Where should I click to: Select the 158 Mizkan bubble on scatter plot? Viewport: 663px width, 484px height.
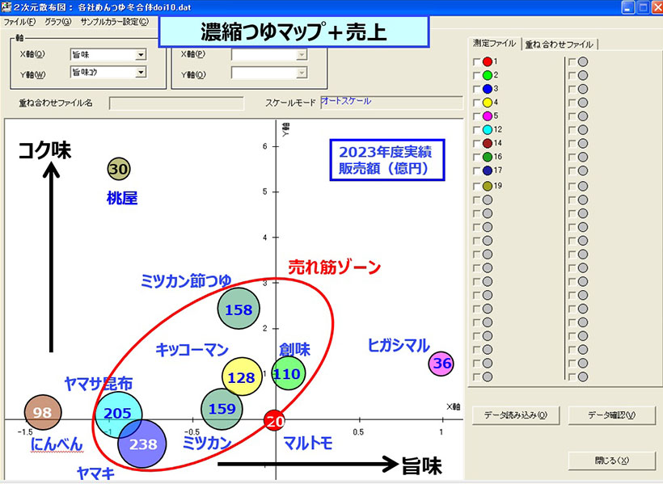tap(239, 309)
